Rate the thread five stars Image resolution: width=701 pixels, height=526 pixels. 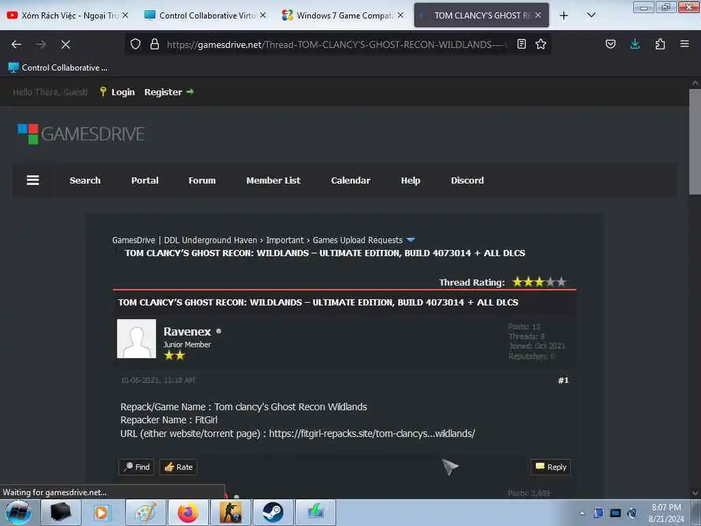click(561, 282)
